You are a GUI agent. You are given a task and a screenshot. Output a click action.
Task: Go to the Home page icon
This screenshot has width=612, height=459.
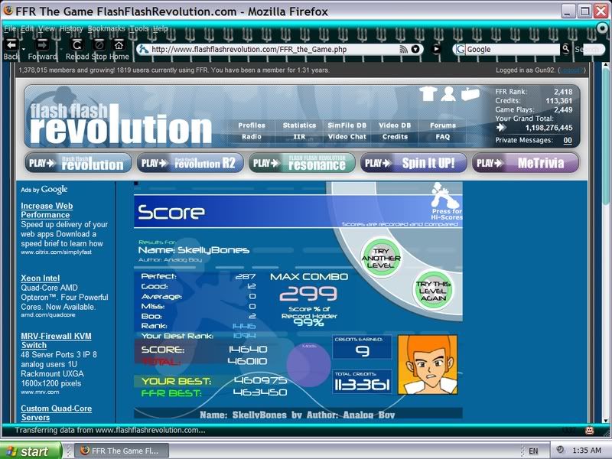click(119, 44)
